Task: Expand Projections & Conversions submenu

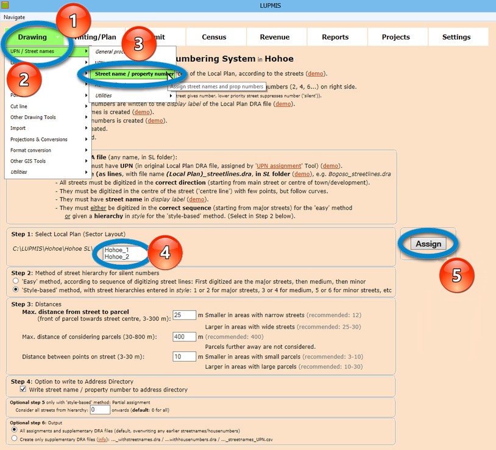Action: tap(48, 139)
